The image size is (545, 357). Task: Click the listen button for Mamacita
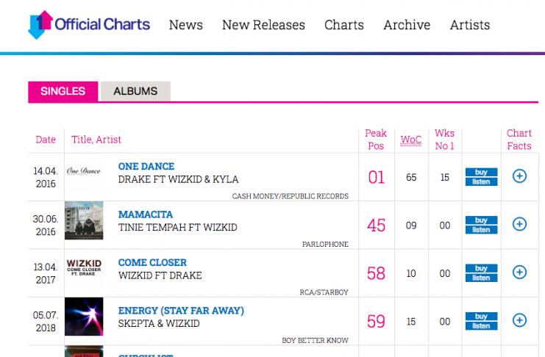pyautogui.click(x=481, y=230)
